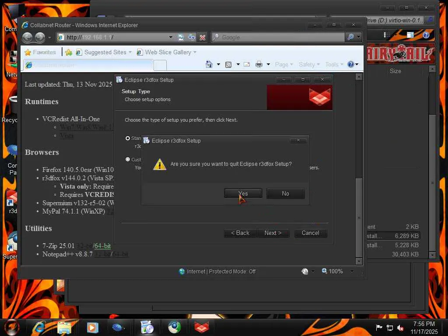Add to Favorites bar star icon
Viewport: 448px width, 336px height.
click(69, 52)
